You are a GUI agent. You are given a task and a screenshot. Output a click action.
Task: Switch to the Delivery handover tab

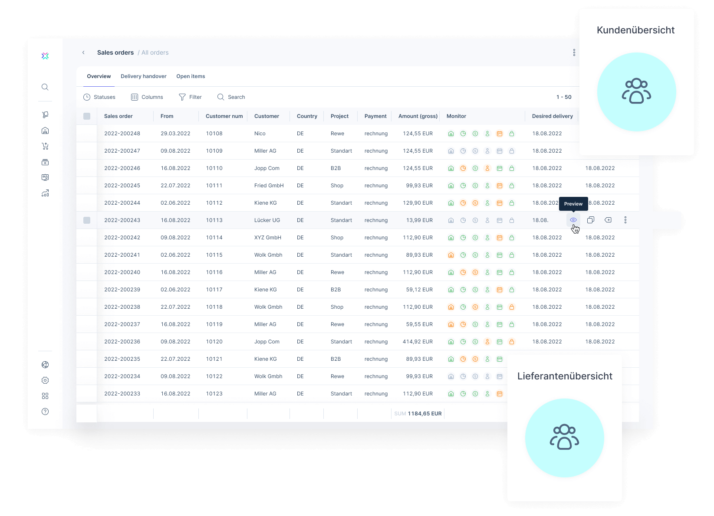click(144, 76)
